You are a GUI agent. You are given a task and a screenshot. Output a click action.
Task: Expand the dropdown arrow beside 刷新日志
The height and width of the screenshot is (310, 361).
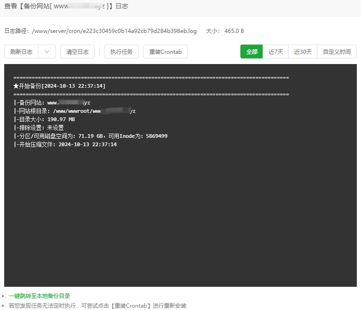pos(47,52)
